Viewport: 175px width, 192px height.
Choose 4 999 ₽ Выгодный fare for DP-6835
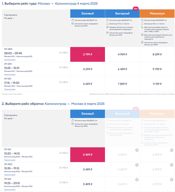[123, 54]
